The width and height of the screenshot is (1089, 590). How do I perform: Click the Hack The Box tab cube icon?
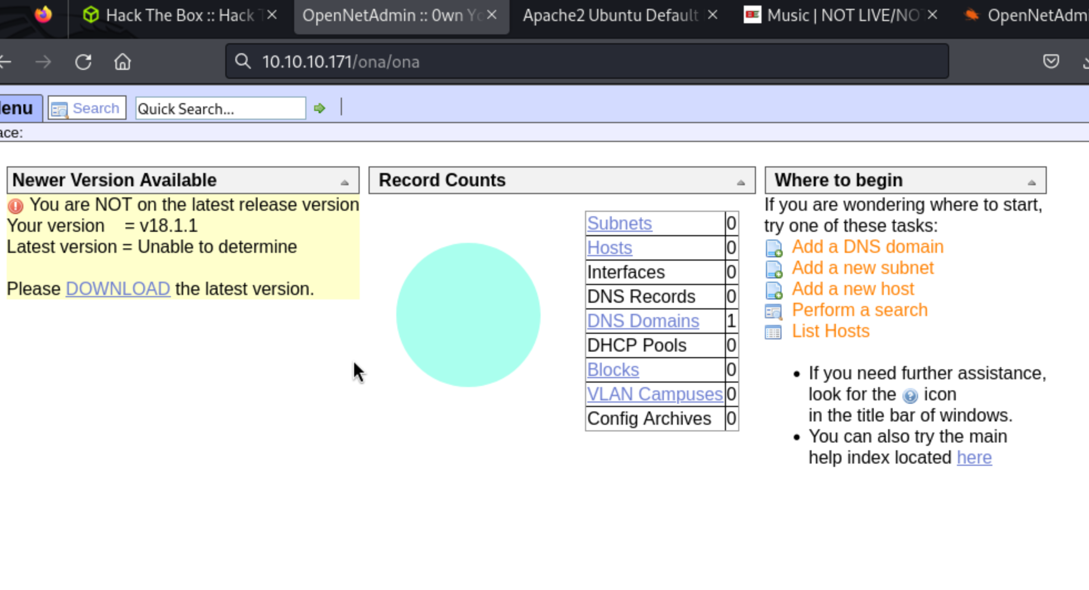[90, 15]
